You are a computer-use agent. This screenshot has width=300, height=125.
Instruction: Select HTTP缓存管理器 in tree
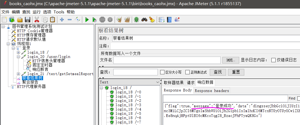(x=31, y=35)
